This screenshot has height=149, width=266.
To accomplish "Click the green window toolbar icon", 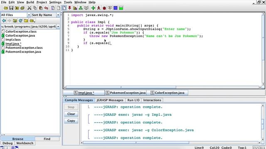I will point(121,8).
